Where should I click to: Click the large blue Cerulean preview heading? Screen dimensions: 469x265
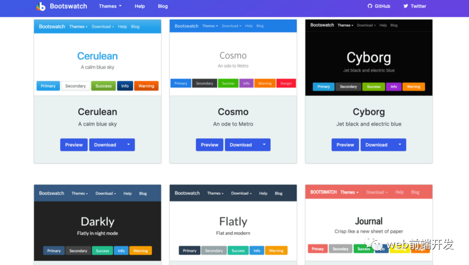click(98, 56)
